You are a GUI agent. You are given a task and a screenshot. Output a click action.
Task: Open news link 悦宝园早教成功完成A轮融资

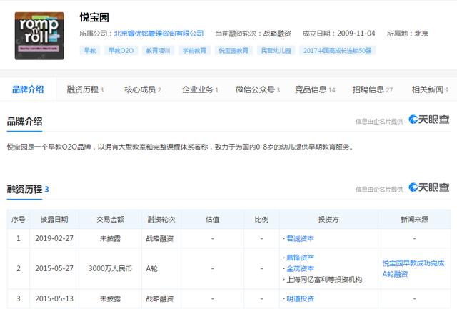(x=413, y=269)
